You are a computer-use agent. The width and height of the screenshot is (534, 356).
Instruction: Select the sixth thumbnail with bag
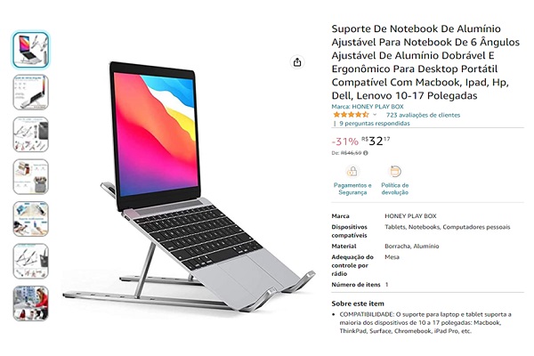[30, 262]
